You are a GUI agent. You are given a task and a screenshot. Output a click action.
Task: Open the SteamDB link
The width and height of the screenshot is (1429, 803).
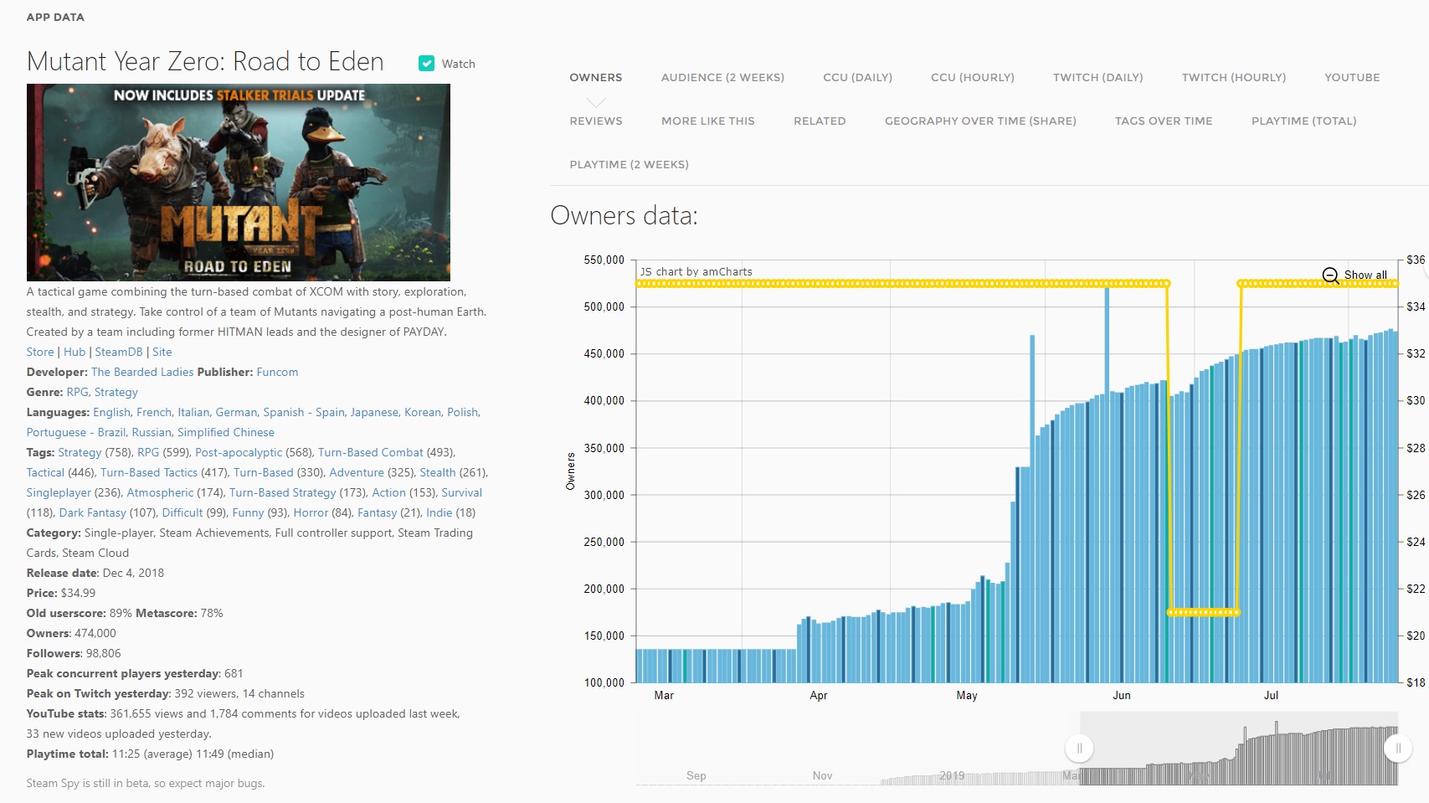click(x=119, y=352)
